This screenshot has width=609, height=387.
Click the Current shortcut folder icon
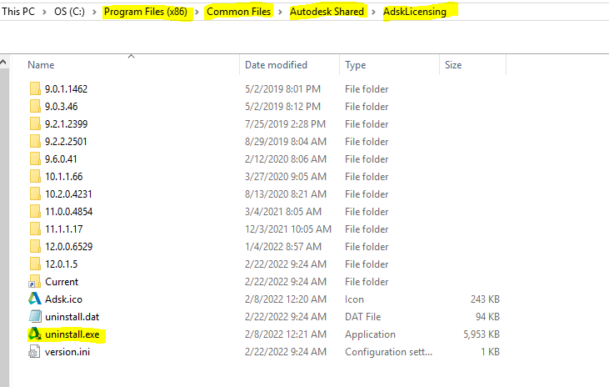(x=35, y=282)
